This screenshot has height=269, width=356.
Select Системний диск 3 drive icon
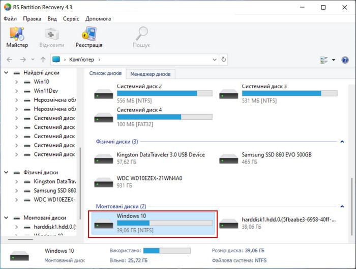tap(228, 94)
